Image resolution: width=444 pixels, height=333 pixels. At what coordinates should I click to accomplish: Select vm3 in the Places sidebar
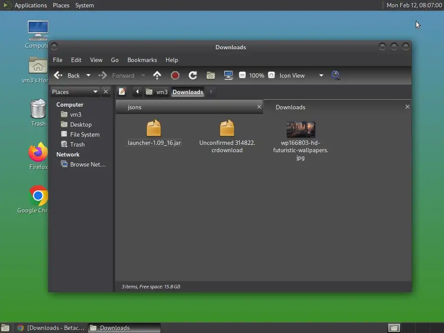coord(75,114)
